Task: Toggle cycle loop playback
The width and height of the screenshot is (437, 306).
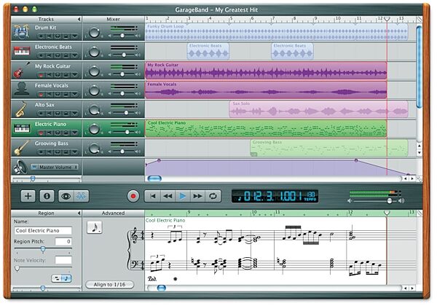Action: [213, 196]
